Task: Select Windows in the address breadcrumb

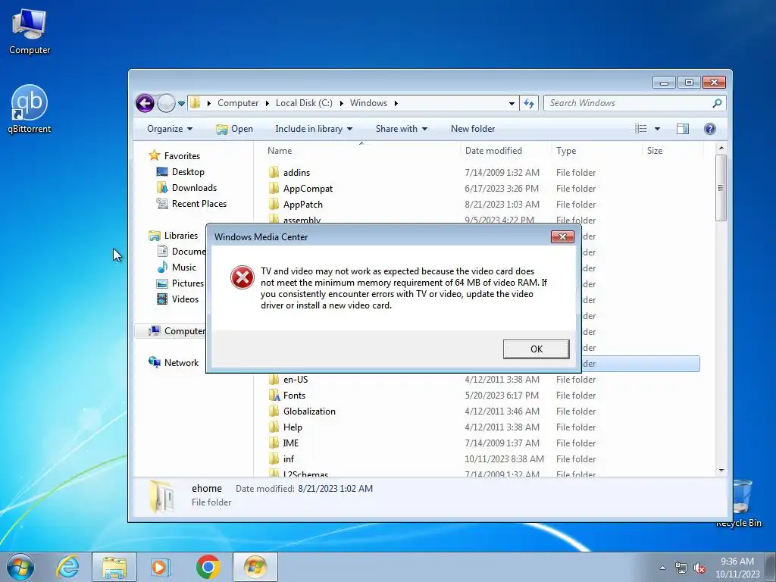Action: (x=369, y=103)
